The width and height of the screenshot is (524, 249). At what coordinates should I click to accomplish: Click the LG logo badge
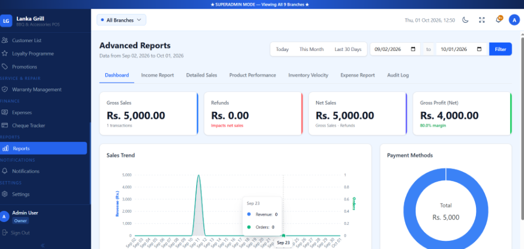[x=6, y=21]
